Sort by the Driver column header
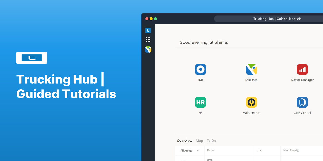This screenshot has width=323, height=161. [211, 150]
